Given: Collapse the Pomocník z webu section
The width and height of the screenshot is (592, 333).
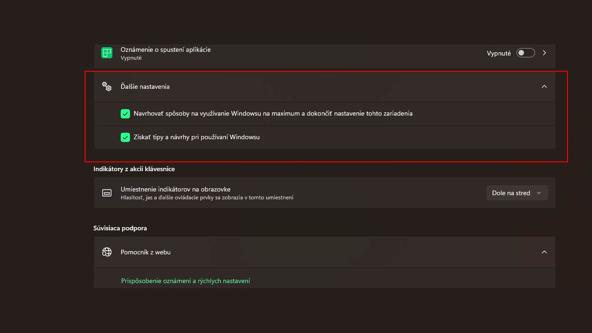Looking at the screenshot, I should 544,252.
